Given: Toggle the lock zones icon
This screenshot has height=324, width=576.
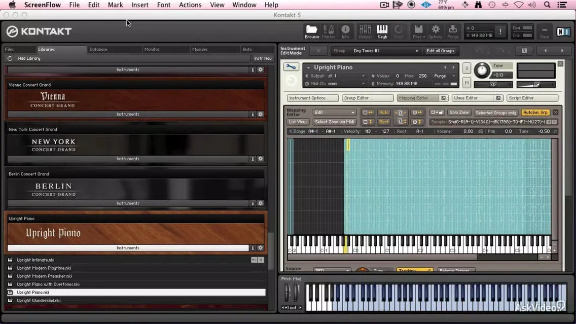Looking at the screenshot, I should point(437,113).
